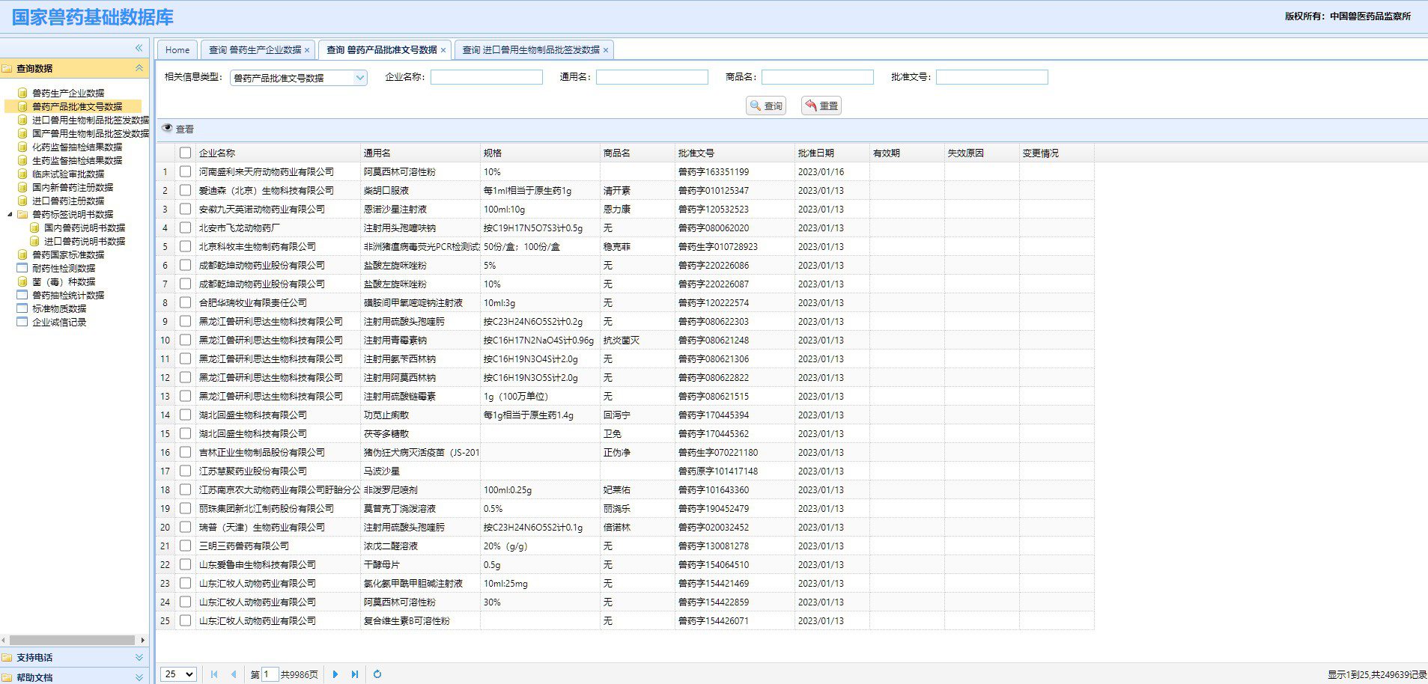Refresh the table with reload icon
1428x684 pixels.
pyautogui.click(x=377, y=674)
